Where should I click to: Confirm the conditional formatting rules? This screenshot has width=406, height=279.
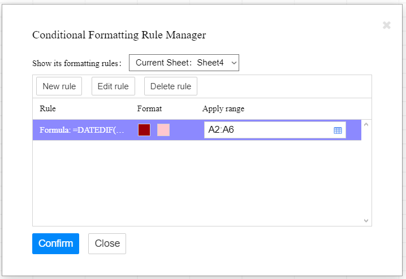pos(55,243)
